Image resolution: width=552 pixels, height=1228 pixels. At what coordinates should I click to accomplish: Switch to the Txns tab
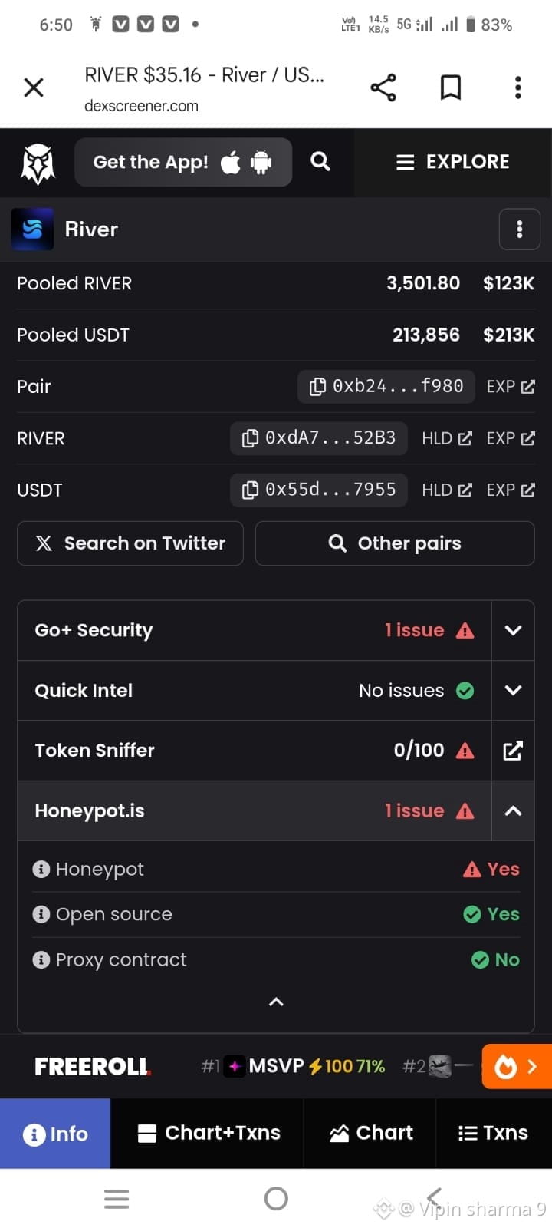tap(493, 1133)
